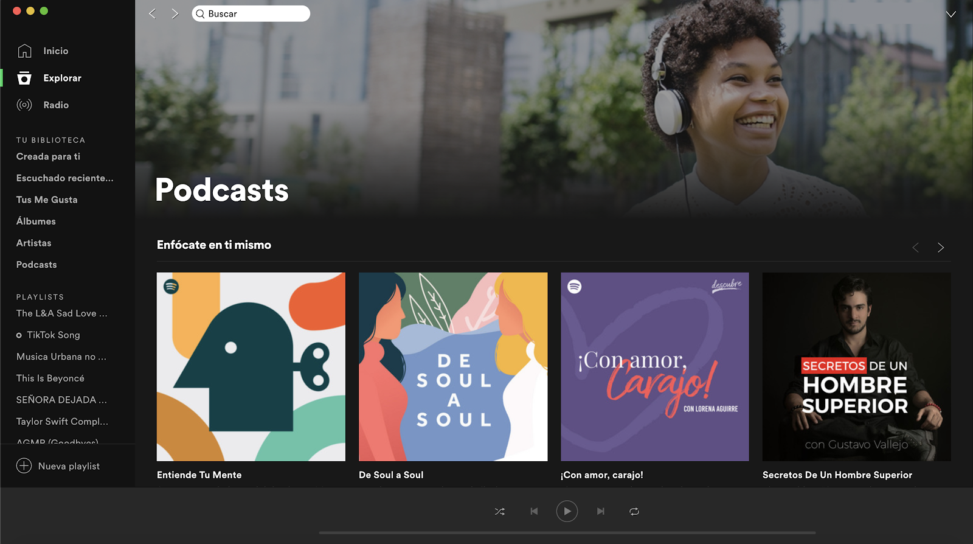Create a new playlist with Nueva playlist
The width and height of the screenshot is (973, 544).
(x=69, y=466)
